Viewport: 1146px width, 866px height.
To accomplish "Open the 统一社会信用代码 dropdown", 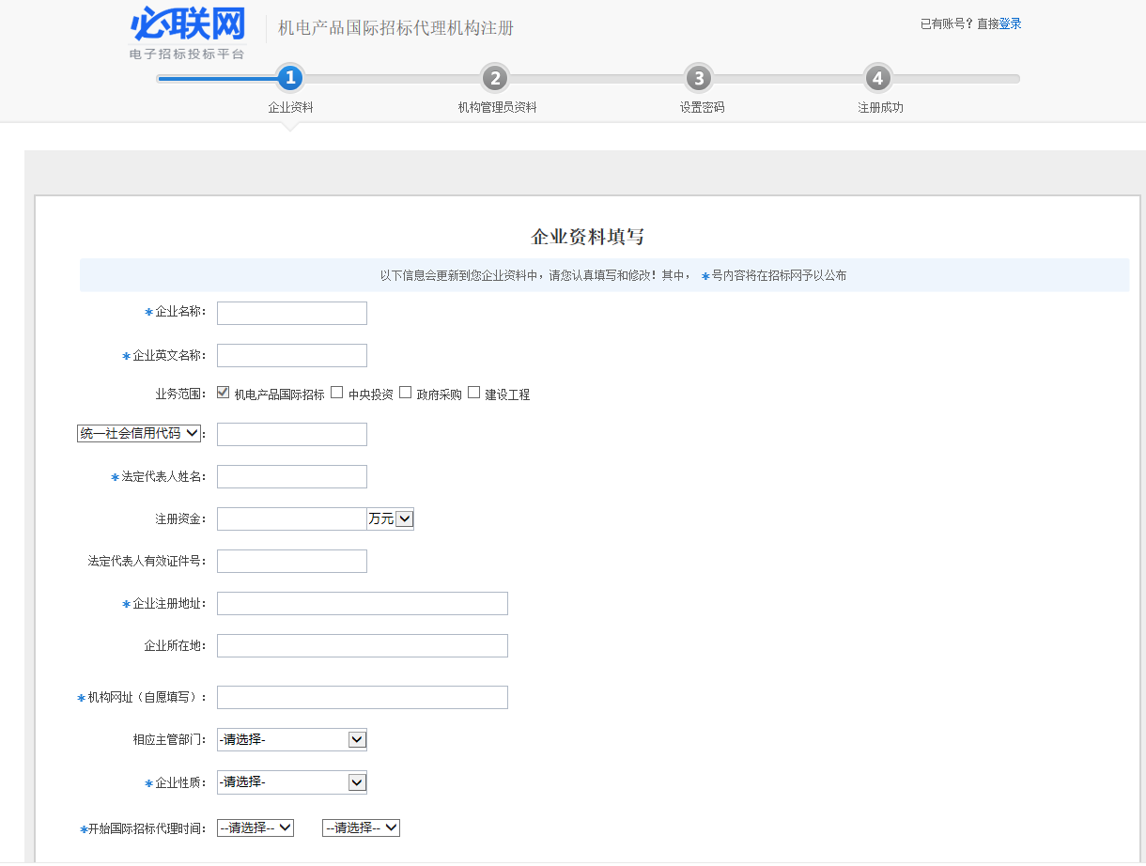I will click(x=139, y=433).
